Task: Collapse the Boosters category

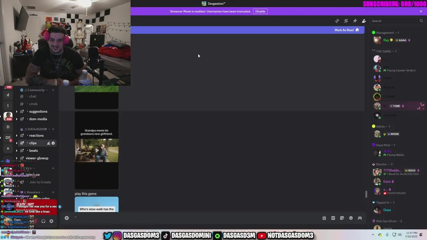Action: pos(31,192)
